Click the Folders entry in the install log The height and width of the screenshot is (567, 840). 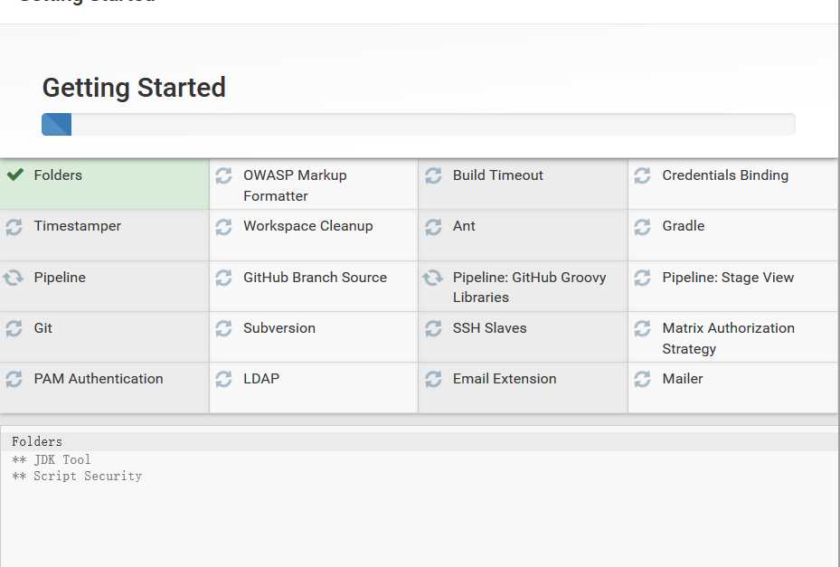point(37,441)
